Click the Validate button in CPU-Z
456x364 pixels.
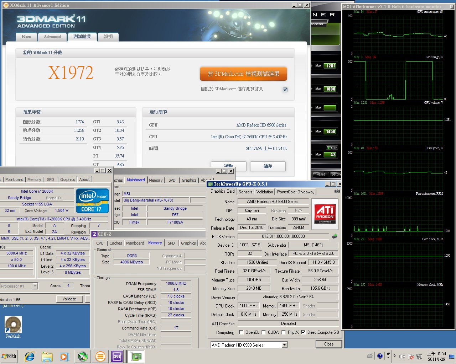pos(69,299)
